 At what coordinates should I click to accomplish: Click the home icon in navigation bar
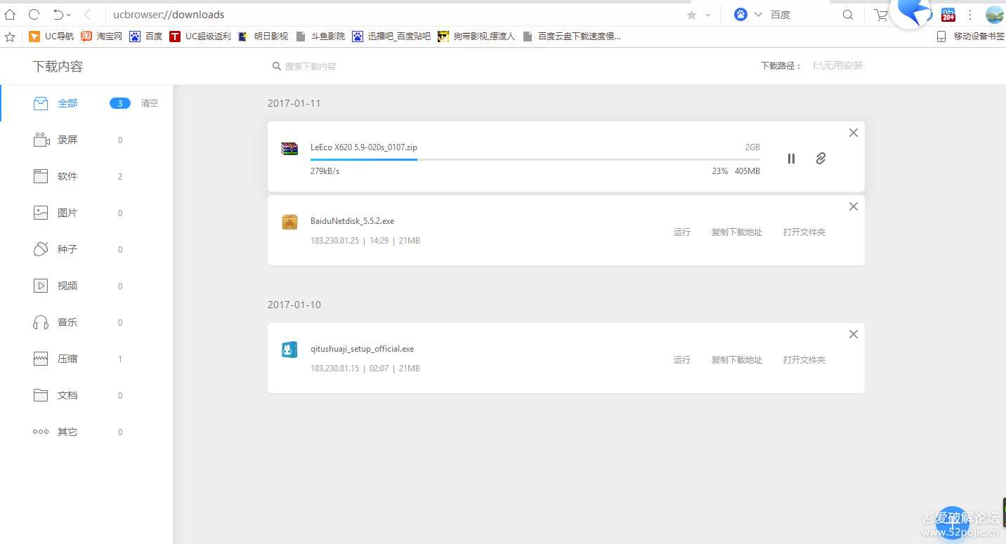[x=10, y=14]
